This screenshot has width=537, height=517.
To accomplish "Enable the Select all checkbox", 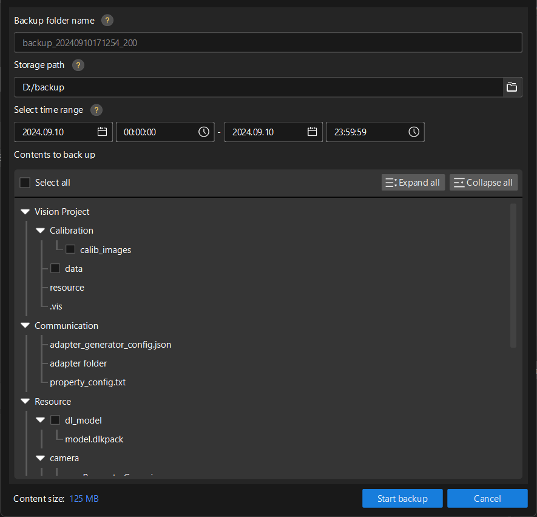I will pyautogui.click(x=23, y=182).
